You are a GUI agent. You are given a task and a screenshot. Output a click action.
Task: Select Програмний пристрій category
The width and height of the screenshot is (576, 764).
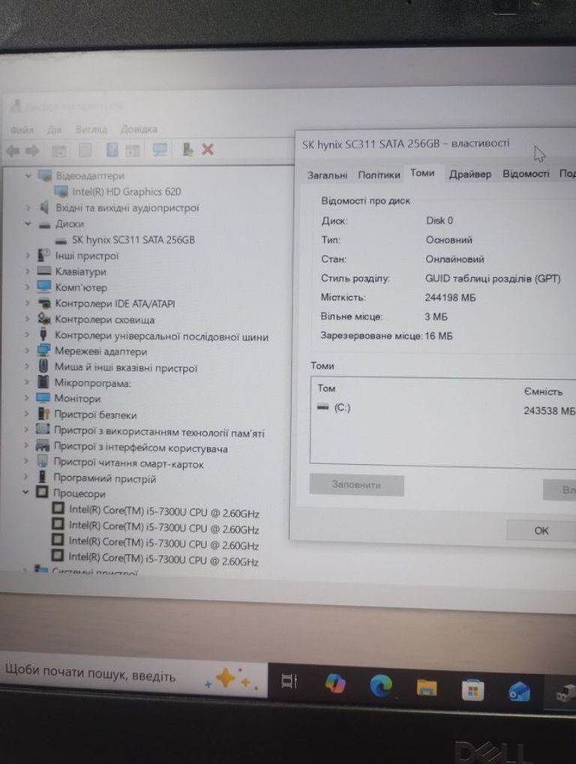tap(104, 478)
